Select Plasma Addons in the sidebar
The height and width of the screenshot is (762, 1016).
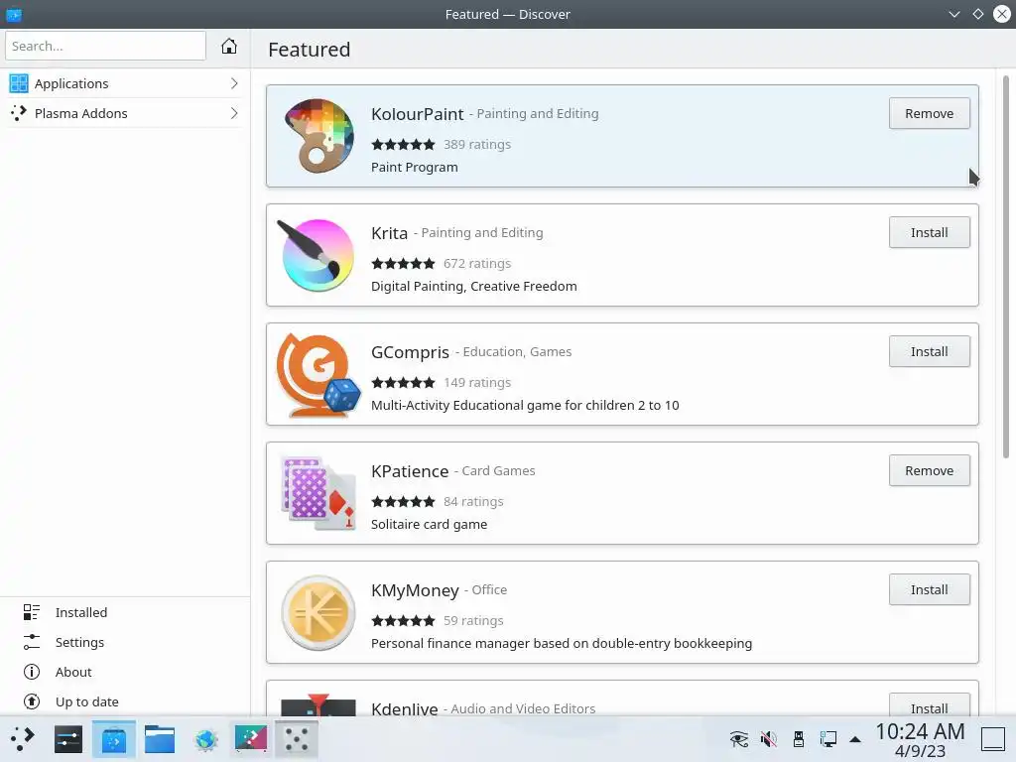click(124, 113)
